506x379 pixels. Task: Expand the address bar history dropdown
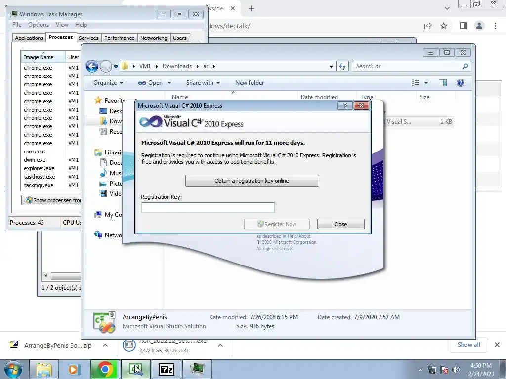point(331,67)
